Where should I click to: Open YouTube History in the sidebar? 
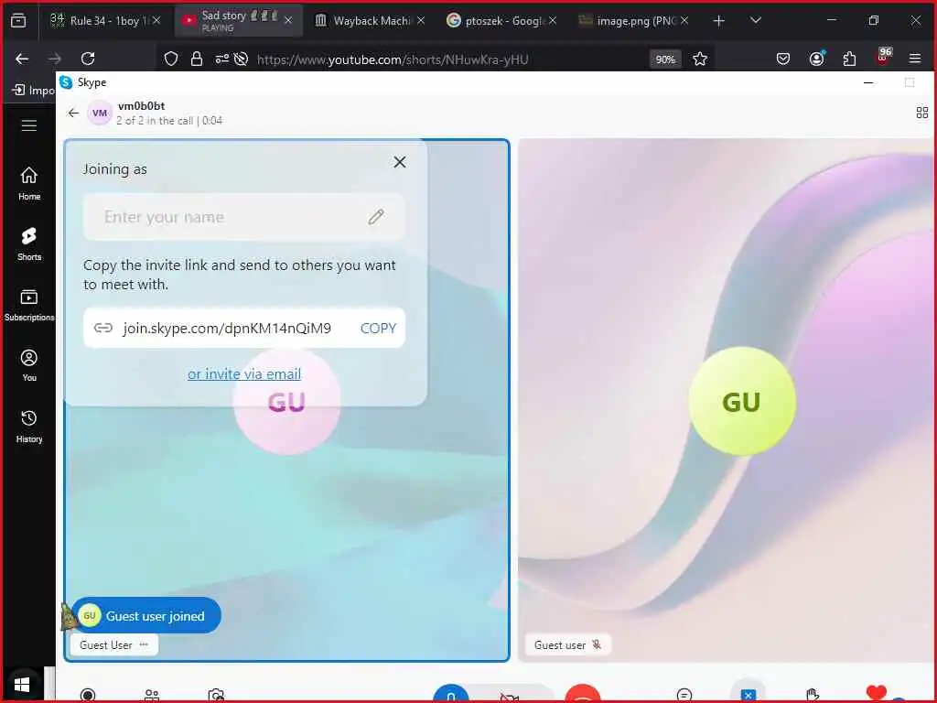coord(28,427)
